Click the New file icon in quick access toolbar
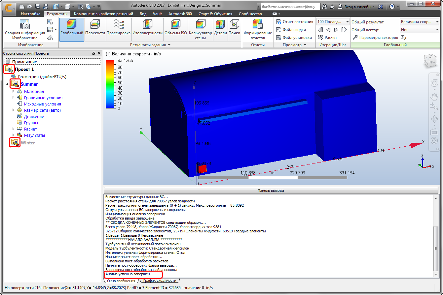This screenshot has height=295, width=443. coord(22,6)
